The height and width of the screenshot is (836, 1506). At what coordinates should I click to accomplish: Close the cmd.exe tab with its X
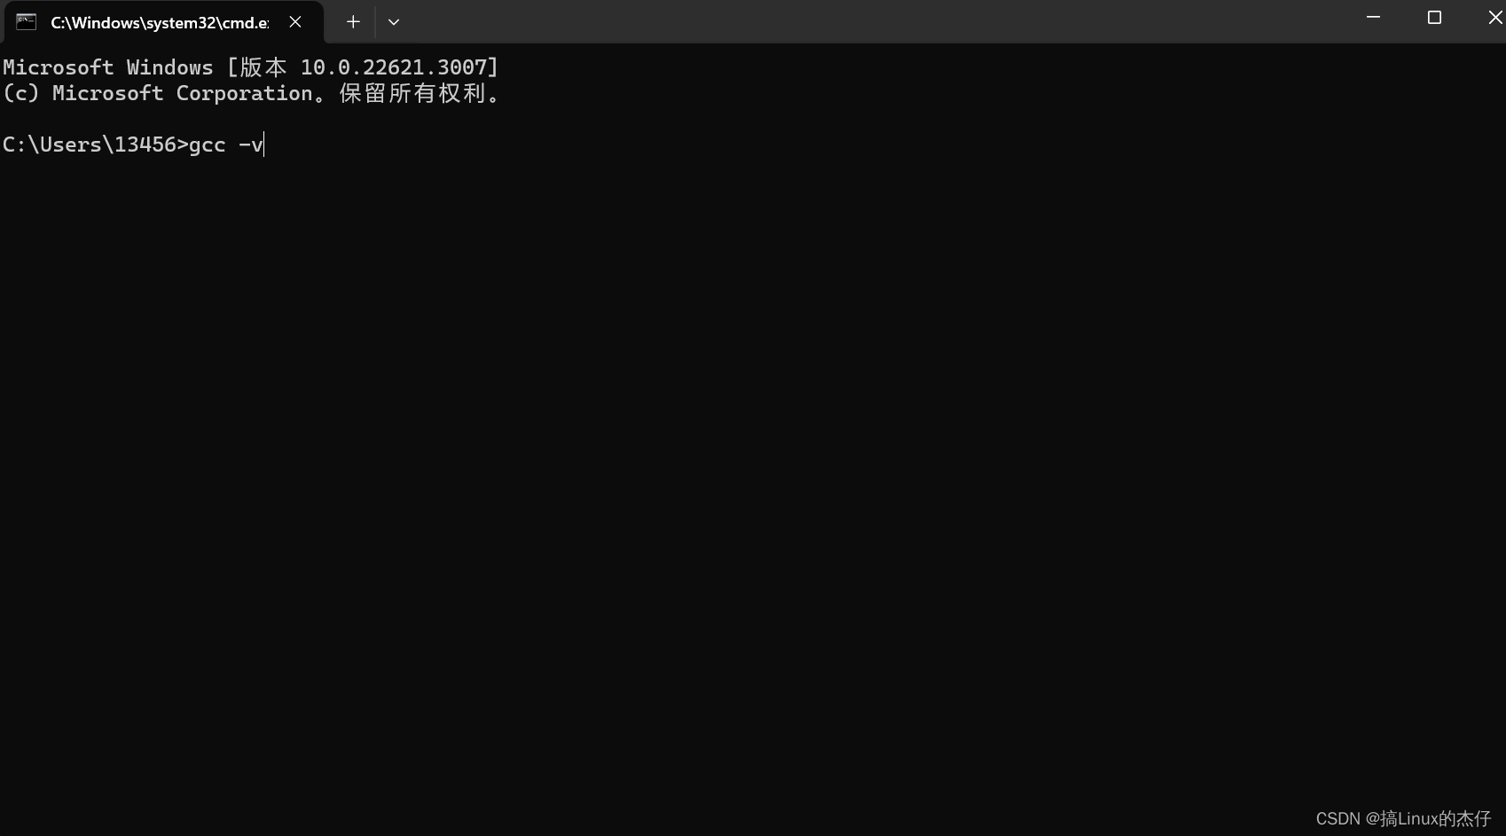pos(295,22)
